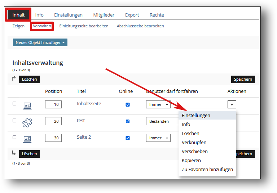The image size is (277, 193).
Task: Open the Einleitungsseite bearbeiten link
Action: tap(84, 26)
